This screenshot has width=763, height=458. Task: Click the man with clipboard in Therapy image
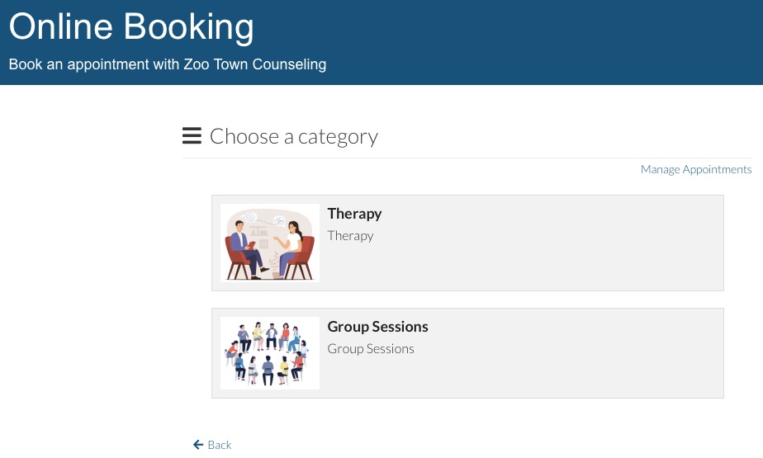[247, 249]
